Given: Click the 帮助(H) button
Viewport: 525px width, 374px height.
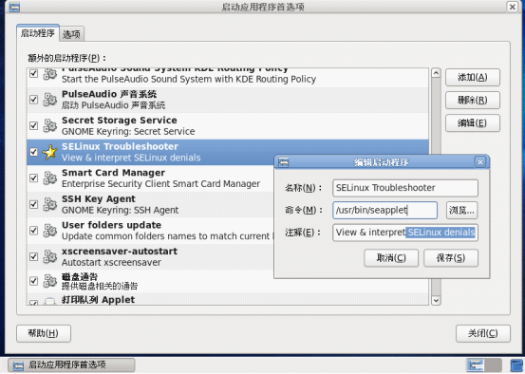Looking at the screenshot, I should coord(44,333).
